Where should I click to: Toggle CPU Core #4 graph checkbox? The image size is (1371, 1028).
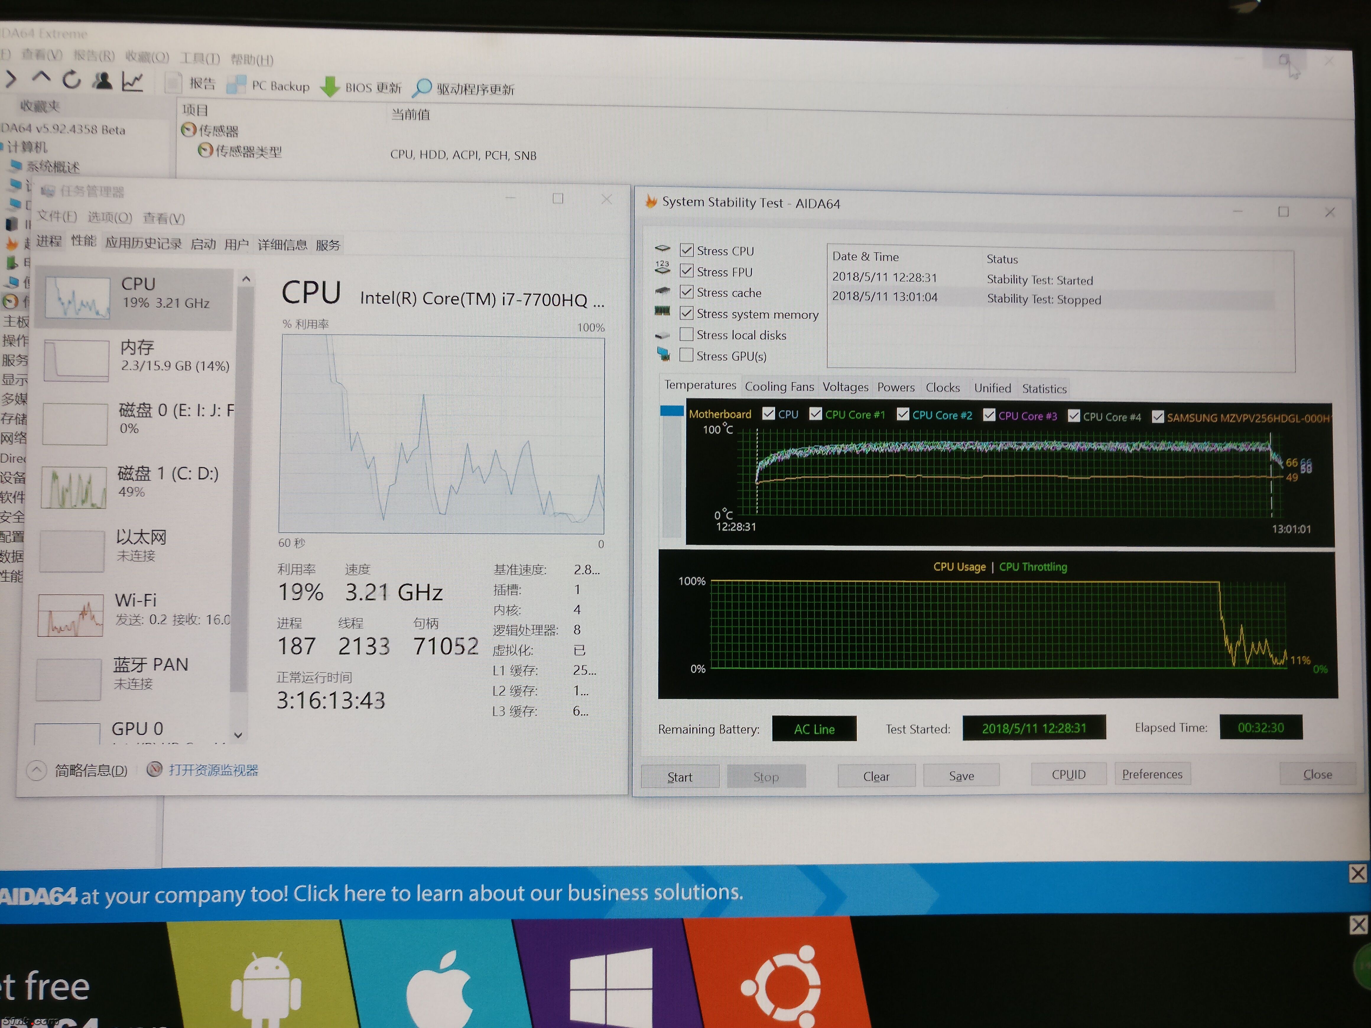click(1074, 416)
